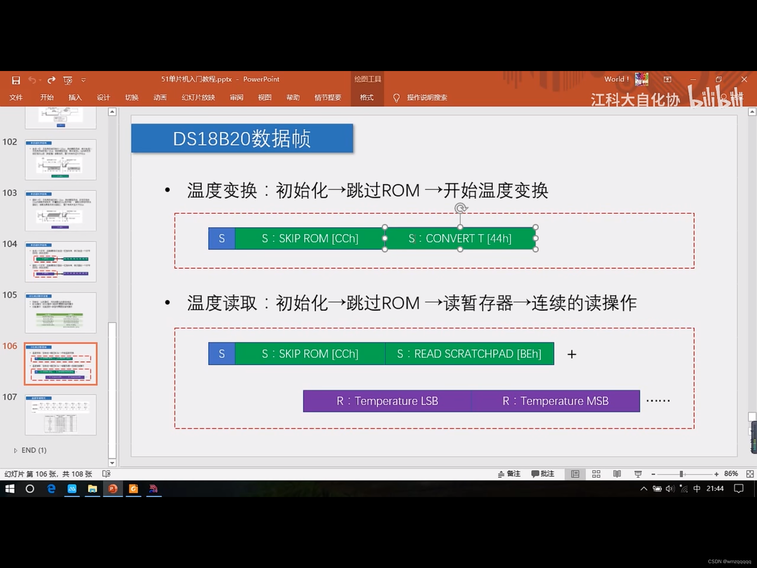Click Fit slide to window icon
The height and width of the screenshot is (568, 757).
pyautogui.click(x=750, y=474)
